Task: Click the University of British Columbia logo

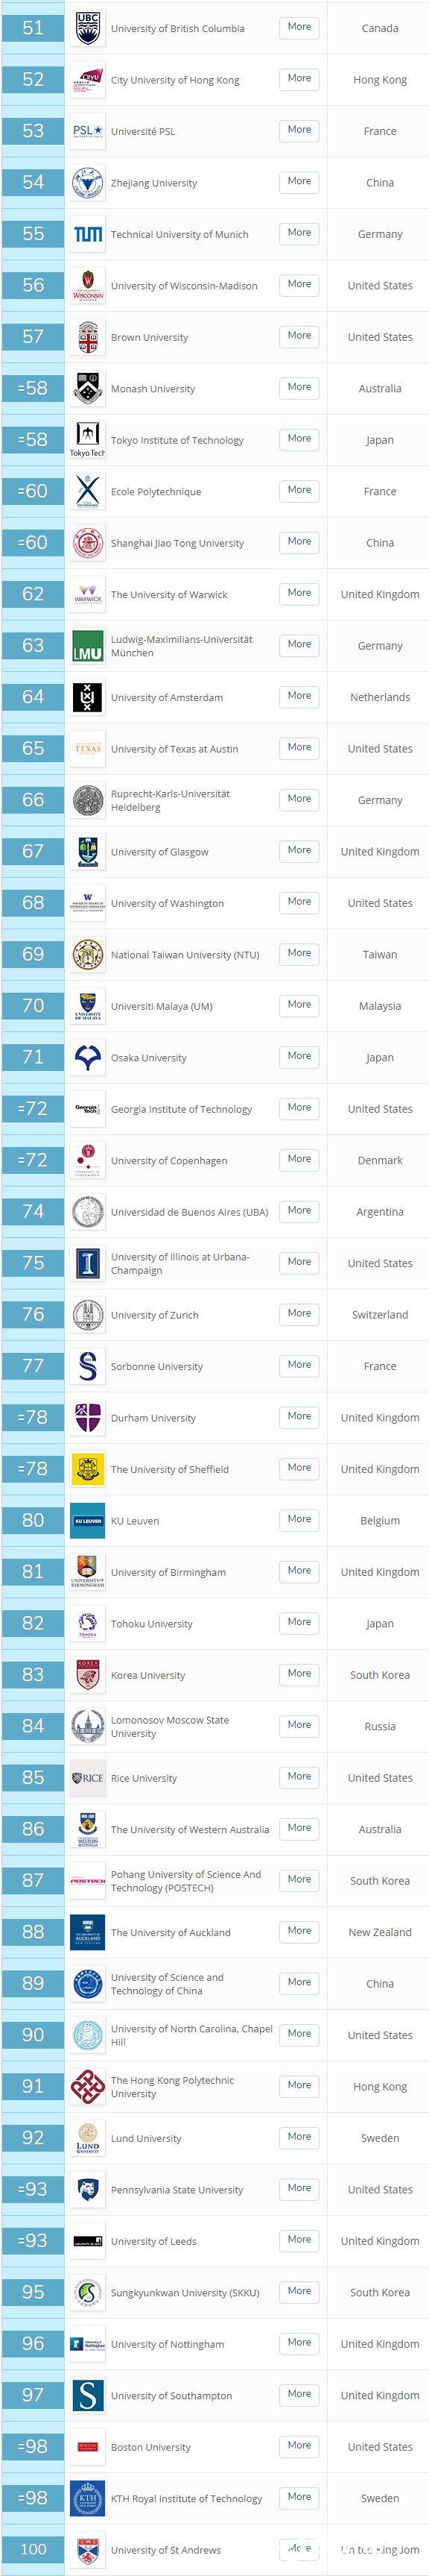Action: (88, 28)
